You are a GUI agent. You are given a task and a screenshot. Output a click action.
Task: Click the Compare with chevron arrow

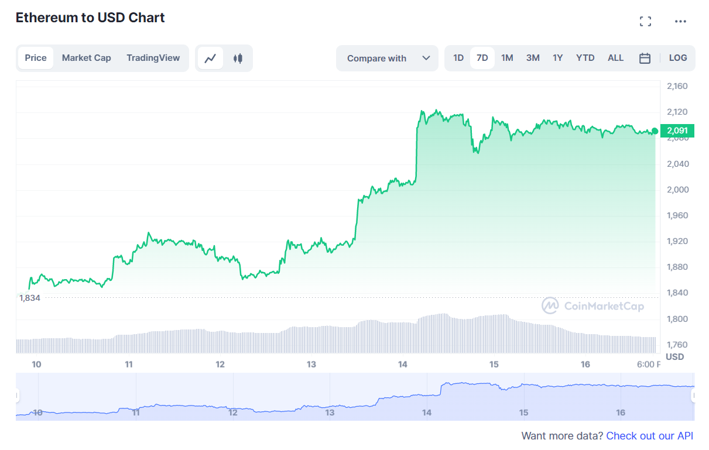[x=426, y=58]
